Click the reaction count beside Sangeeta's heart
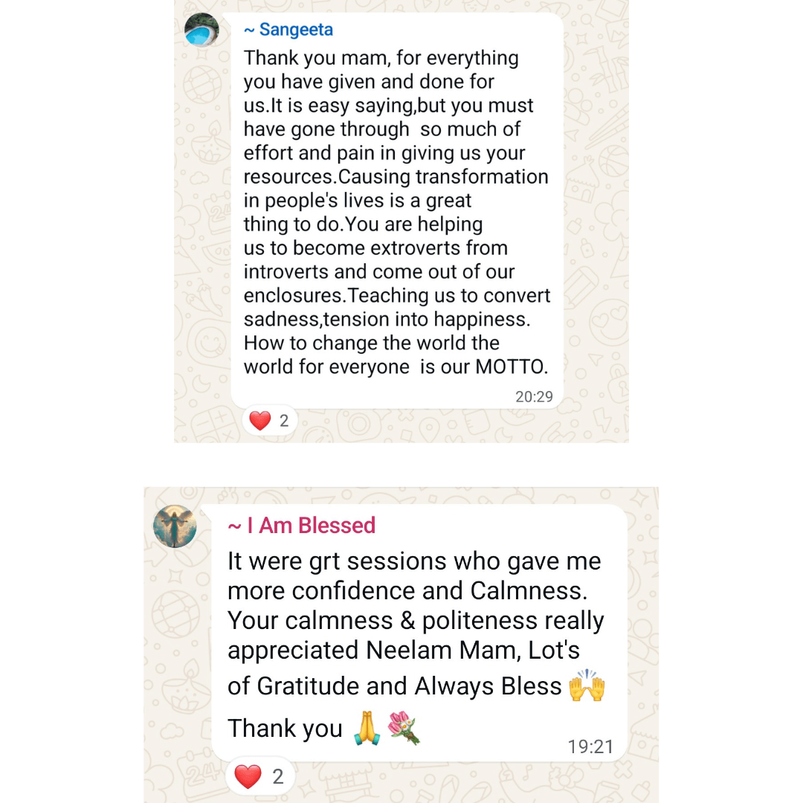Viewport: 803px width, 803px height. coord(283,421)
